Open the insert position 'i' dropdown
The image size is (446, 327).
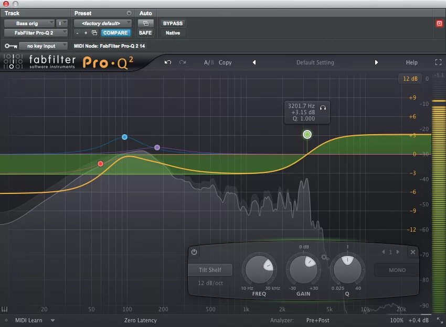pyautogui.click(x=62, y=23)
